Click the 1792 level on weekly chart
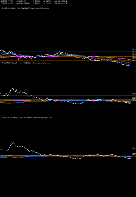136x197 pixels. 134,94
